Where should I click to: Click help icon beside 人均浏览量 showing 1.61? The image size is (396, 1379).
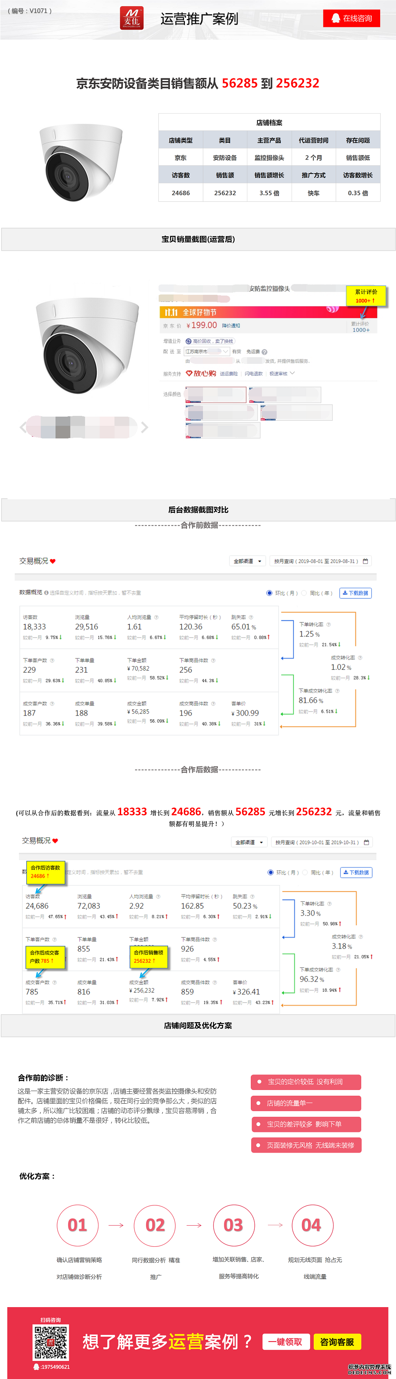[x=156, y=617]
